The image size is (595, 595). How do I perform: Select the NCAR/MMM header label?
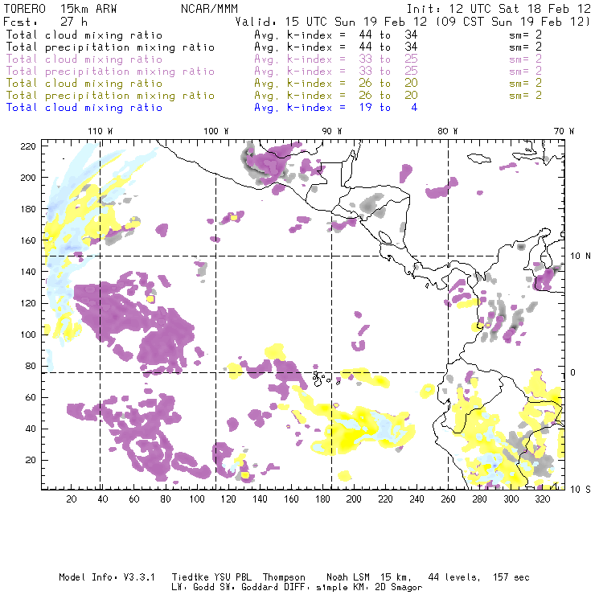coord(204,8)
